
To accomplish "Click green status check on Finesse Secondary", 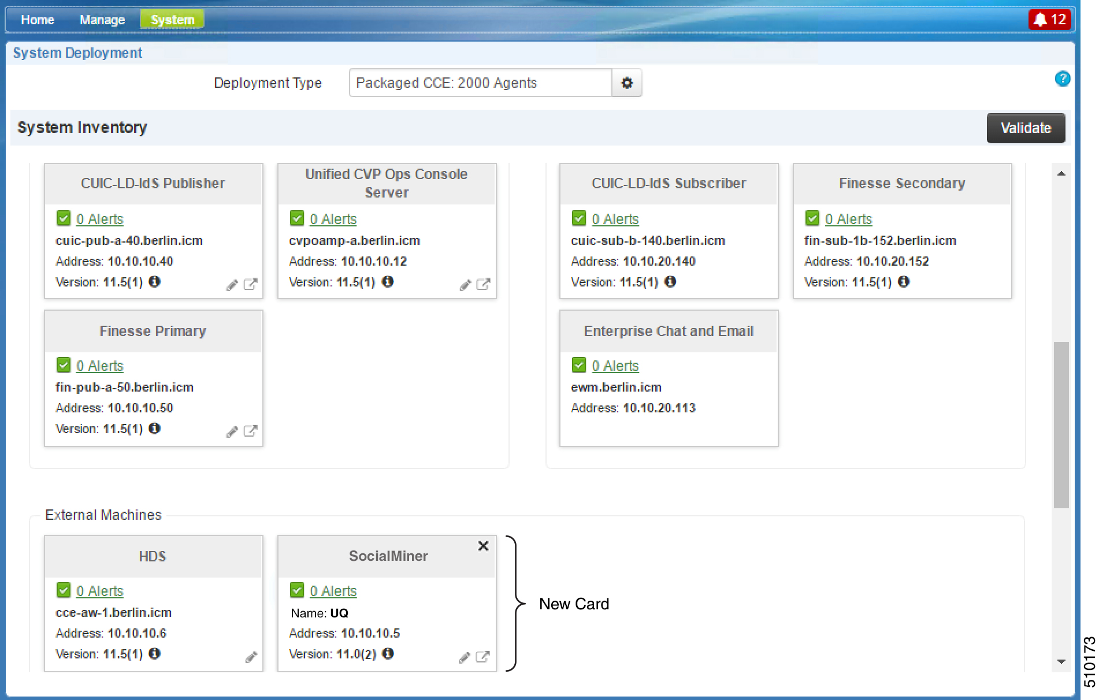I will click(x=812, y=218).
